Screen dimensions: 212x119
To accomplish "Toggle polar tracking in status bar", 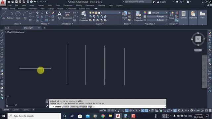I will (130, 110).
